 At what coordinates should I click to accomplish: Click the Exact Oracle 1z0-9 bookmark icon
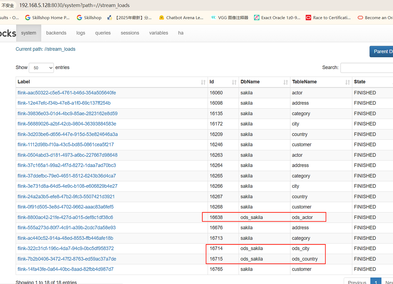pyautogui.click(x=256, y=17)
